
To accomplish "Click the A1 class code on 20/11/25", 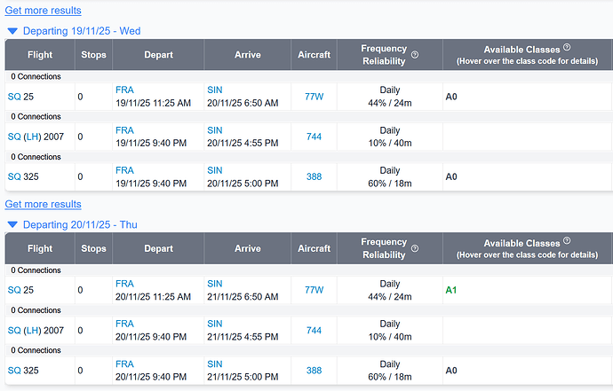I will click(x=450, y=290).
